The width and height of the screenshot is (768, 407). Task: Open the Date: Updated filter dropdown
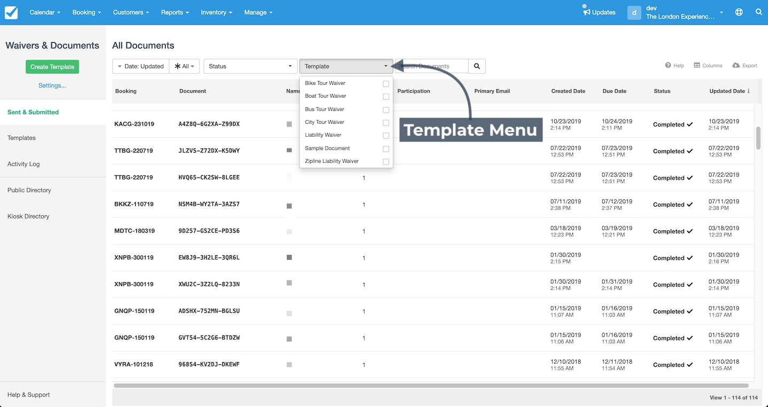click(141, 66)
